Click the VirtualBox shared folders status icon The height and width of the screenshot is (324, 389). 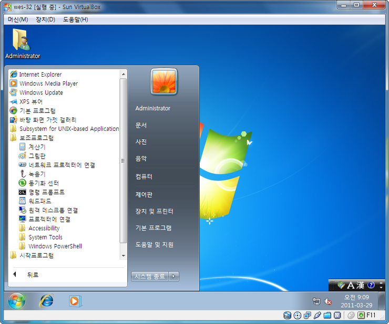coord(327,316)
